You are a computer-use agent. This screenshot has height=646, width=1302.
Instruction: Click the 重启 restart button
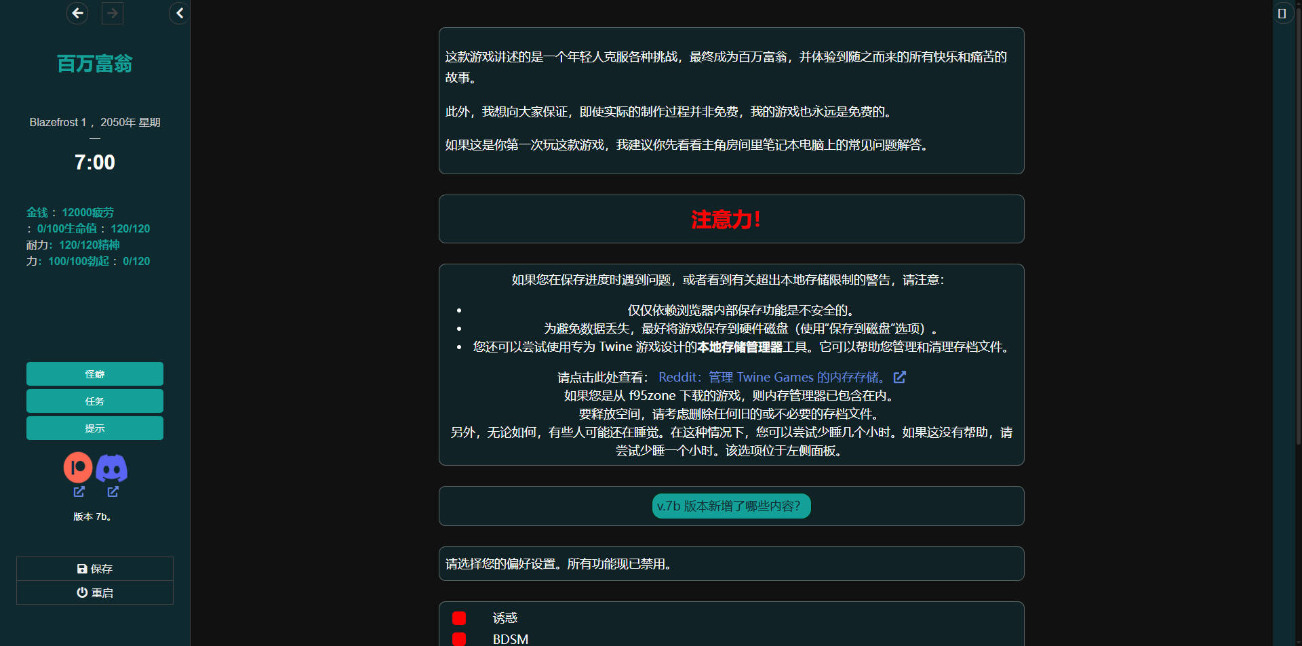[x=95, y=592]
